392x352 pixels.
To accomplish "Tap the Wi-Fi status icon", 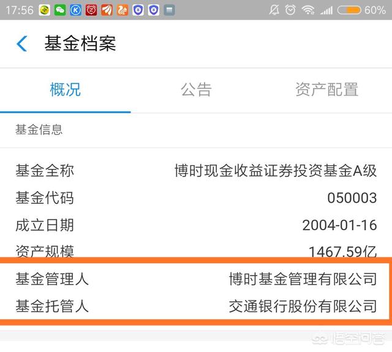I will tap(308, 10).
